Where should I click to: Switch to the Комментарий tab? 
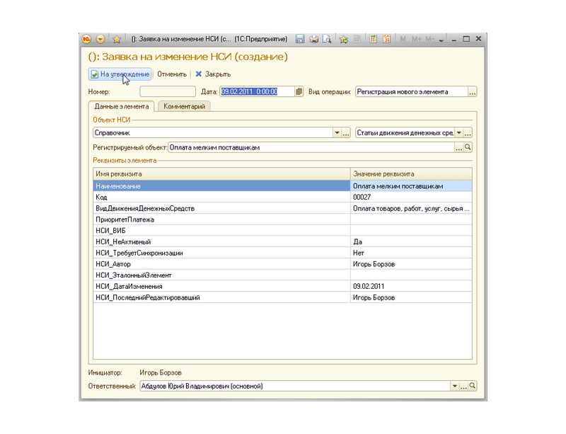184,106
